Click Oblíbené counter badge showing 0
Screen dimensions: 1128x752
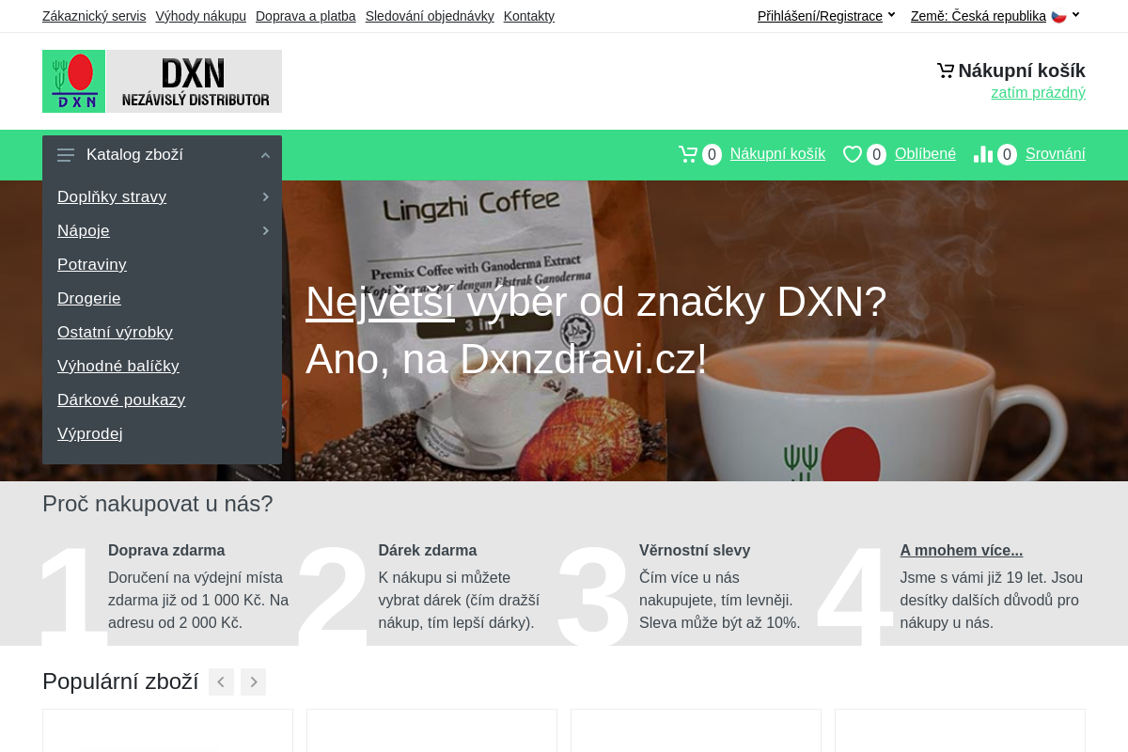coord(876,154)
